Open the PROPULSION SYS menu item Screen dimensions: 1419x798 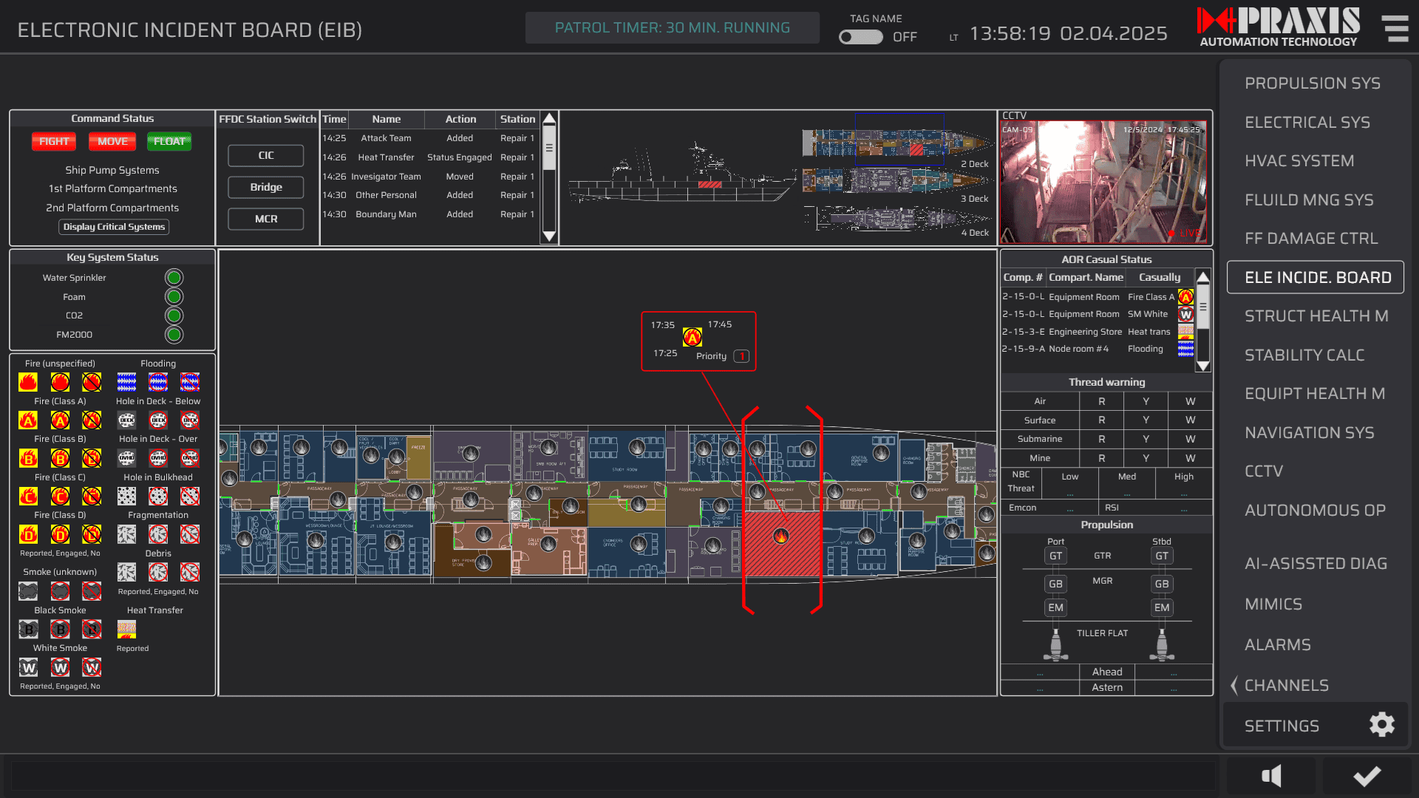coord(1312,83)
